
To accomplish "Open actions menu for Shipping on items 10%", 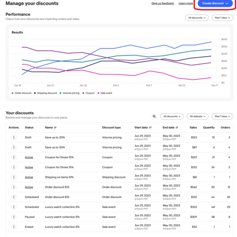I will [14, 177].
